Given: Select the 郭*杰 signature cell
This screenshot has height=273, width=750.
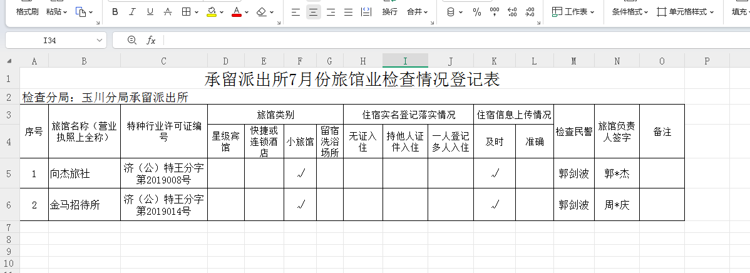Looking at the screenshot, I should [x=617, y=173].
